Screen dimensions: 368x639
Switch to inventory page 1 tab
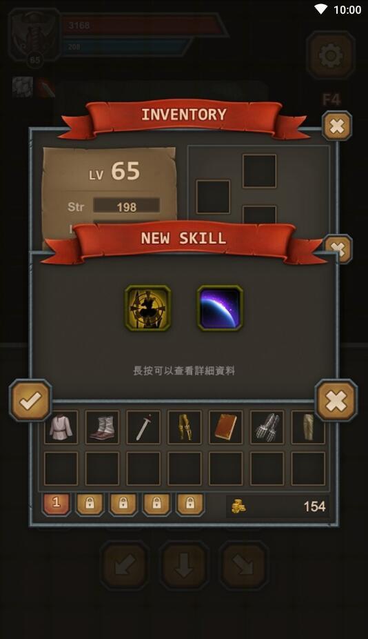pos(57,504)
